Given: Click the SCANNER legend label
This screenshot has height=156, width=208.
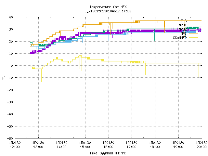Looking at the screenshot, I should point(180,38).
